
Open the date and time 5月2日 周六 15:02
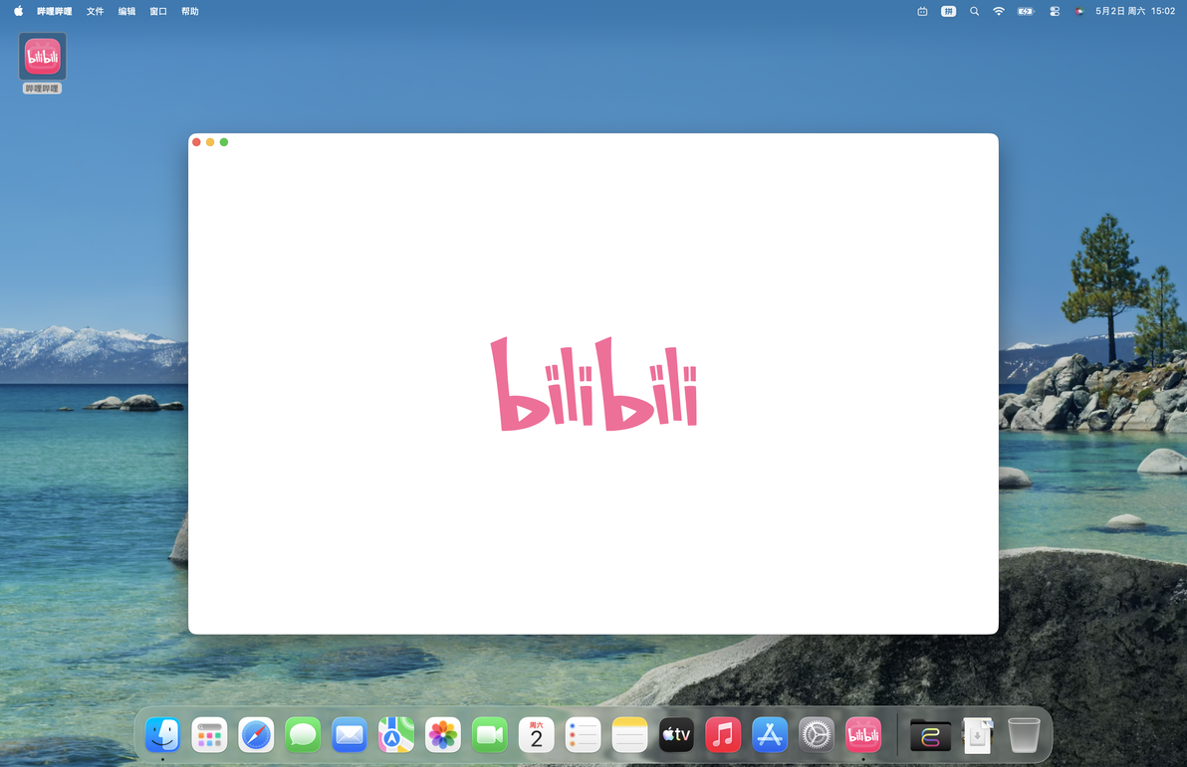(1135, 11)
